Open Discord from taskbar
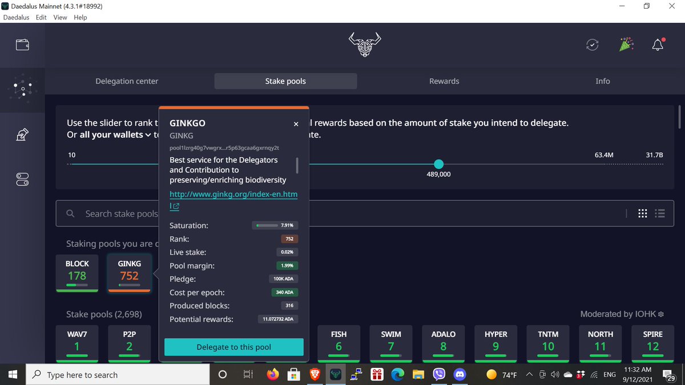The height and width of the screenshot is (385, 685). click(x=460, y=375)
